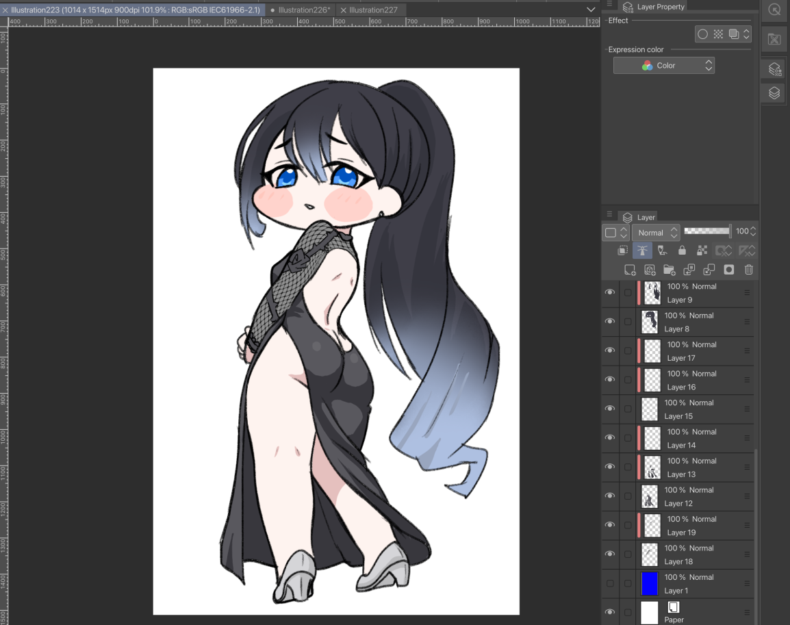The width and height of the screenshot is (790, 625).
Task: Click Lock Transparent Pixels icon
Action: (702, 251)
